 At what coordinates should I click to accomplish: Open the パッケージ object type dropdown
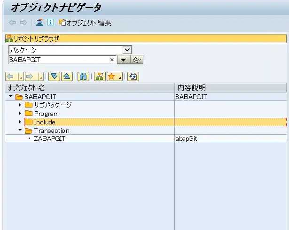tap(127, 50)
